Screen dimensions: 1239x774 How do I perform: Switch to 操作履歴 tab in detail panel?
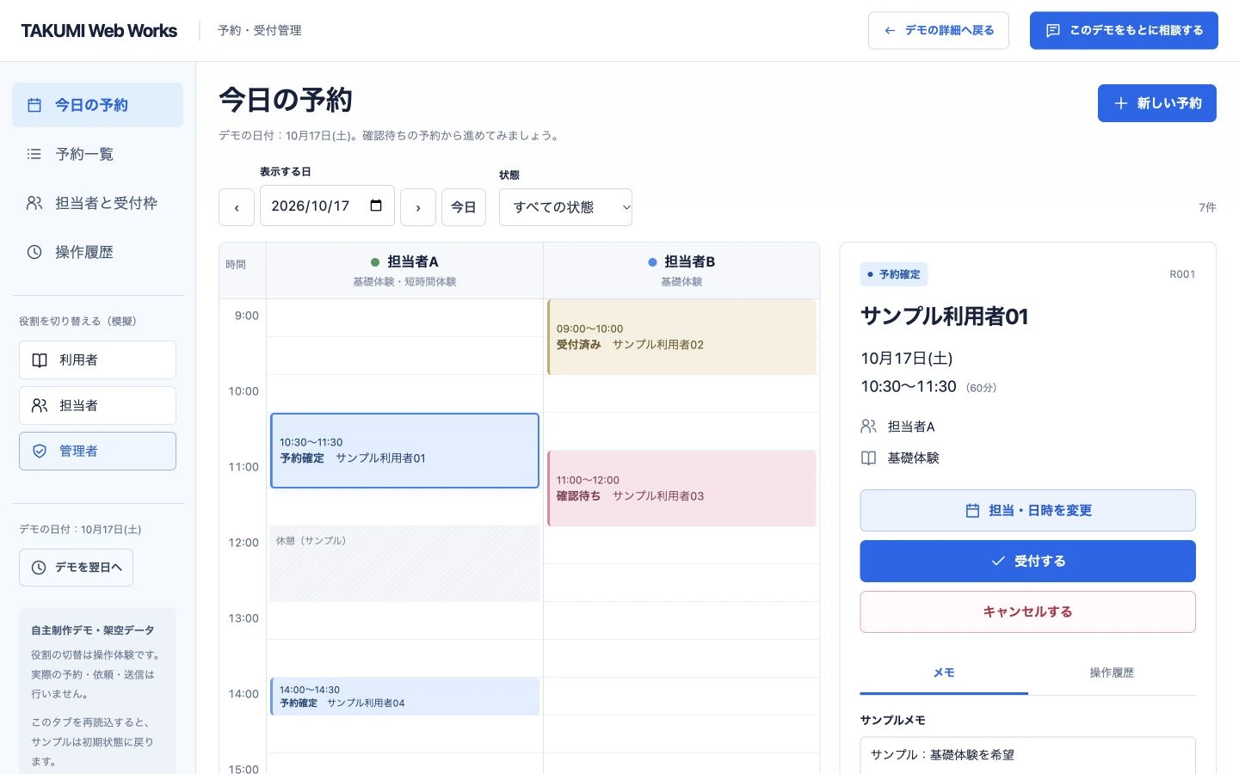(x=1112, y=673)
